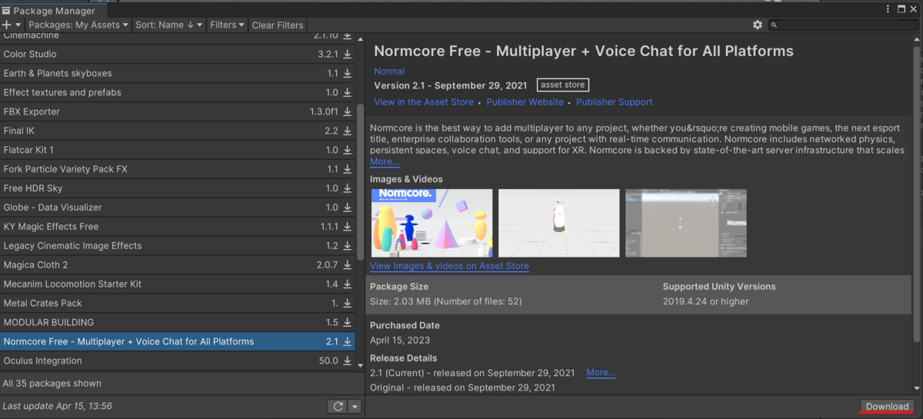The height and width of the screenshot is (419, 923).
Task: Click download icon for Mecanim Locomotion Starter Kit
Action: (348, 284)
